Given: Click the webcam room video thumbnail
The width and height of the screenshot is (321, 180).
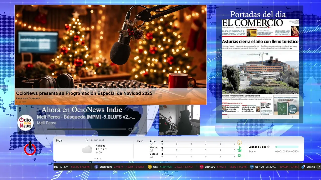Looking at the screenshot, I should [180, 120].
